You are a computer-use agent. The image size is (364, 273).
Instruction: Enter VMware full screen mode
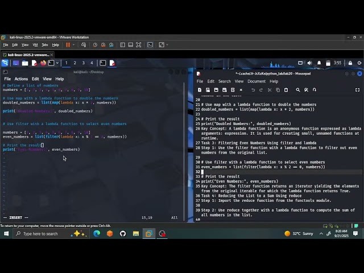coord(139,45)
